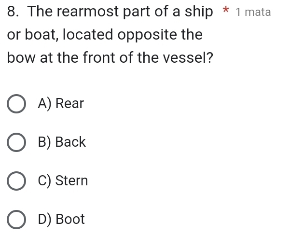Pick the D) Boot radio button
290x236 pixels.
coord(17,220)
